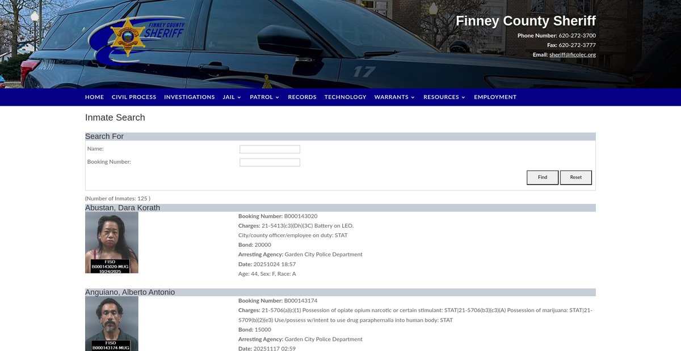Screen dimensions: 681x351
Task: Open the EMPLOYMENT page
Action: coord(495,97)
